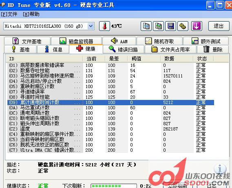The height and width of the screenshot is (188, 232).
Task: Click the 43℃ temperature reading
Action: 117,26
